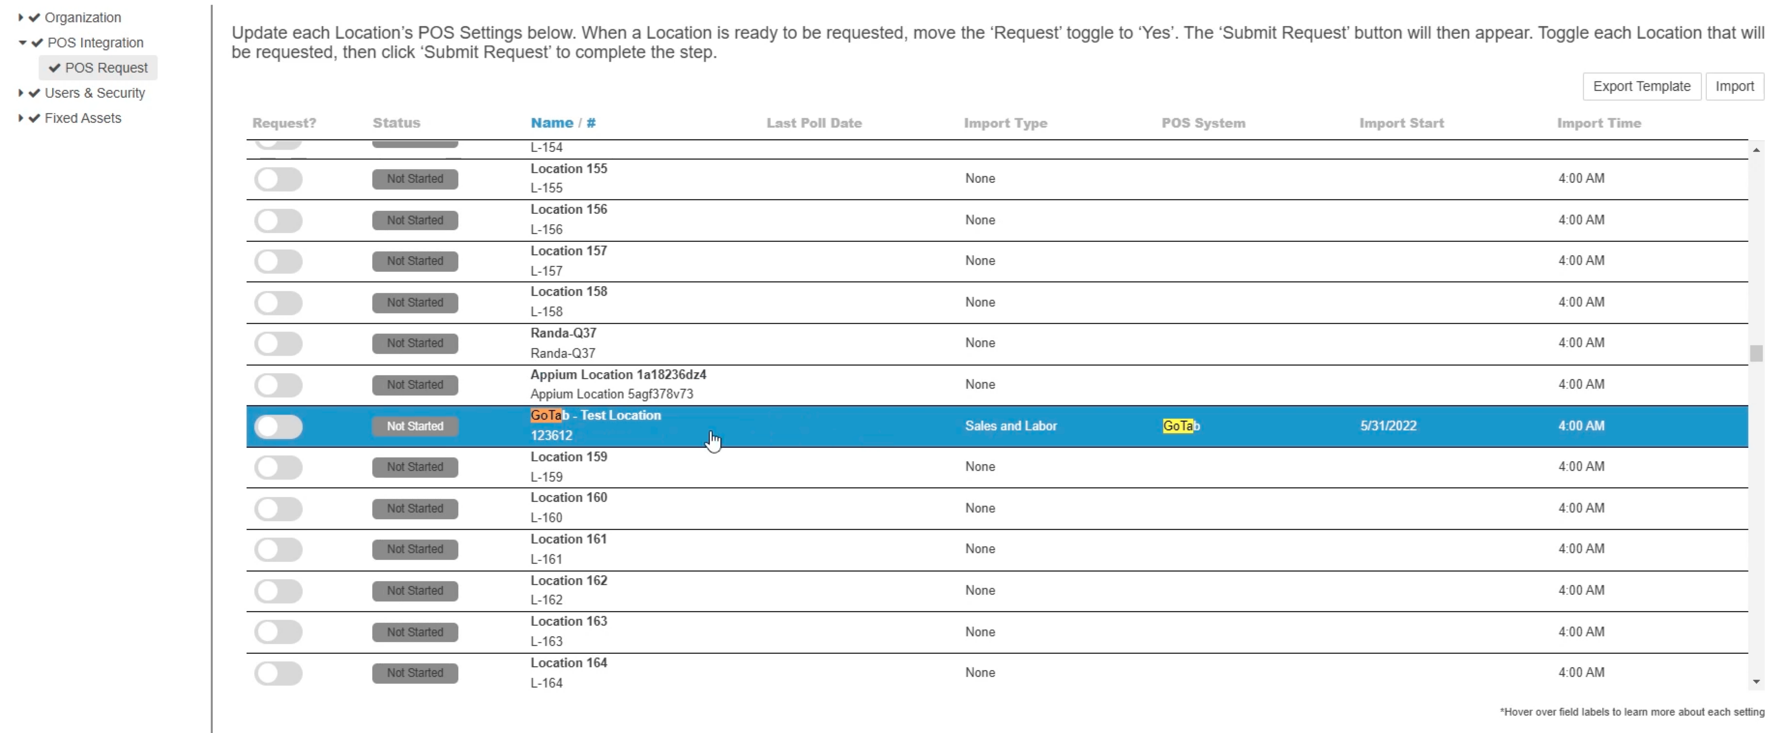Viewport: 1787px width, 733px height.
Task: Turn on Request toggle for Randa-Q37
Action: (278, 343)
